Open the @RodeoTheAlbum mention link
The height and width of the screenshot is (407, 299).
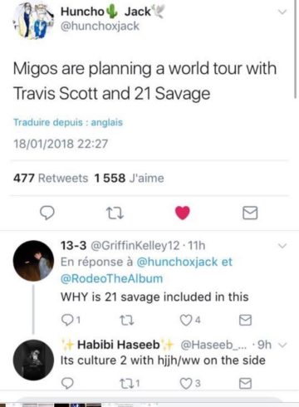[111, 278]
